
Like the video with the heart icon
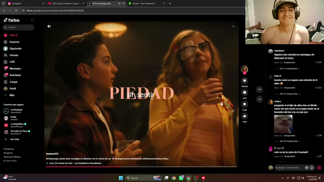pos(245,81)
